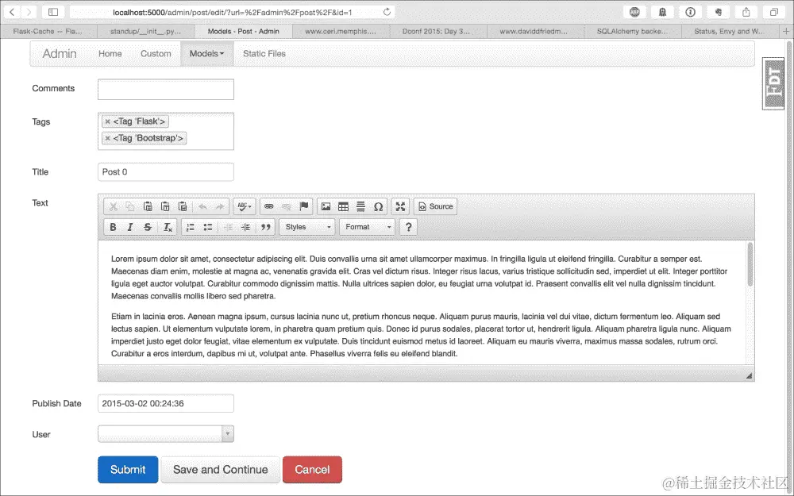The width and height of the screenshot is (794, 496).
Task: Remove the Flask tag
Action: [x=107, y=121]
